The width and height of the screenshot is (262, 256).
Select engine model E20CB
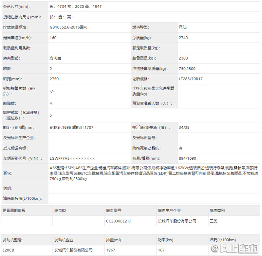click(x=8, y=250)
